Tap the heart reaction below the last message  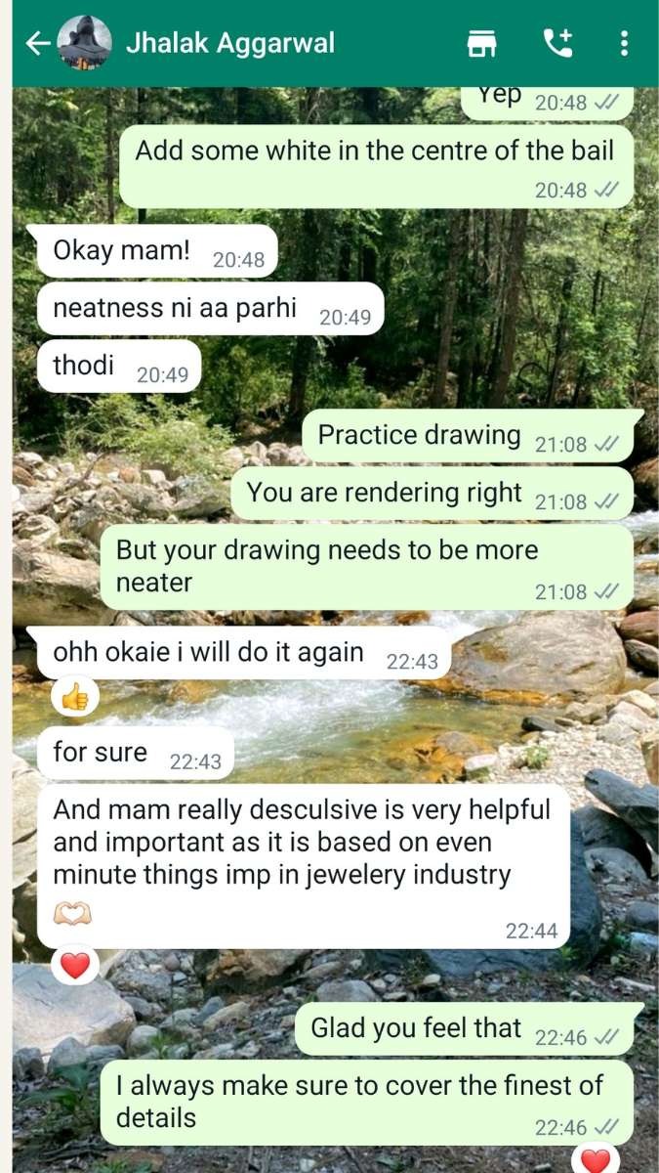click(x=595, y=1160)
